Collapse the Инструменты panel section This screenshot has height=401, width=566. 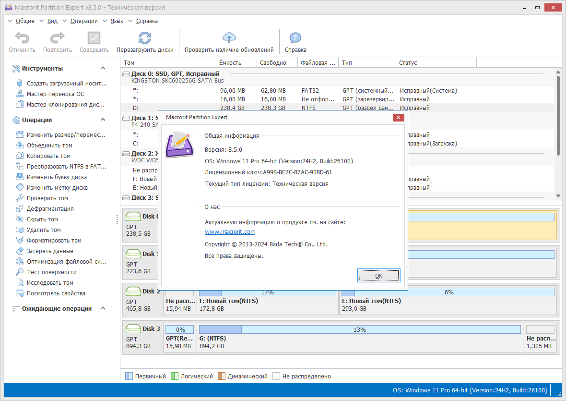tap(103, 68)
